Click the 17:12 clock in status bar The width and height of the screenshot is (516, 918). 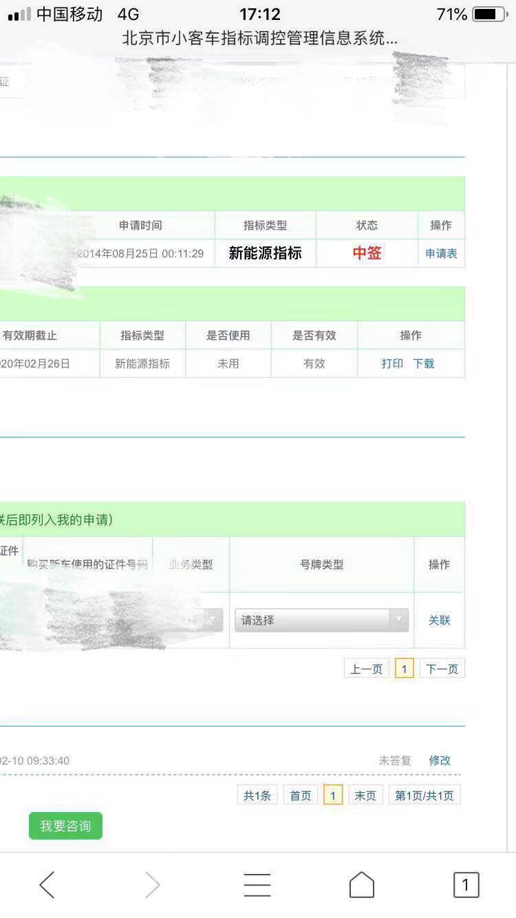click(259, 14)
